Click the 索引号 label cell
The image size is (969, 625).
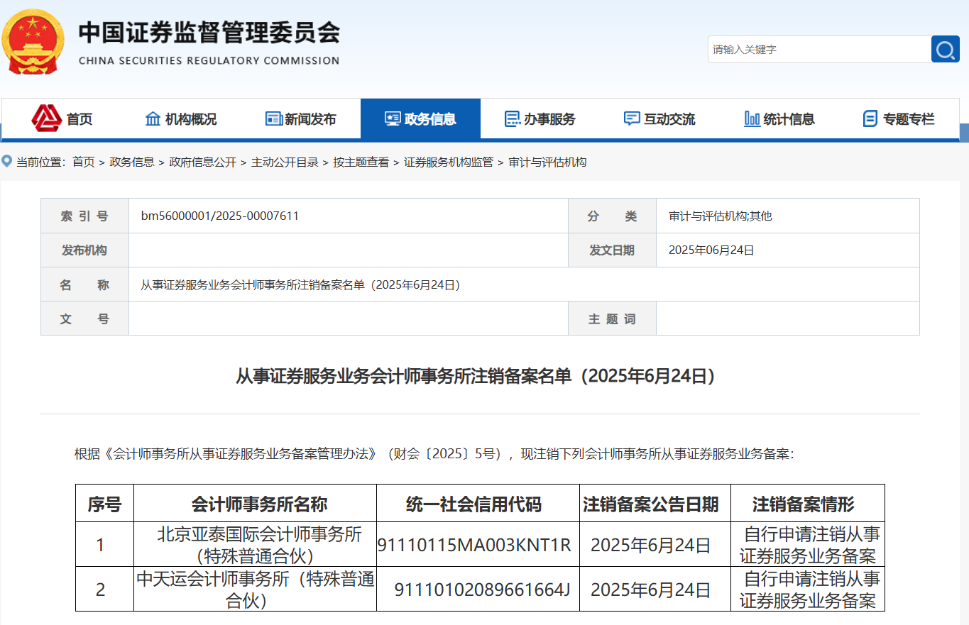point(84,216)
